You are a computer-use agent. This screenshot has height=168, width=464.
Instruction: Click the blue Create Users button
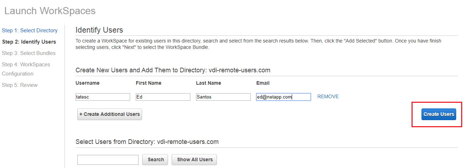(x=438, y=114)
